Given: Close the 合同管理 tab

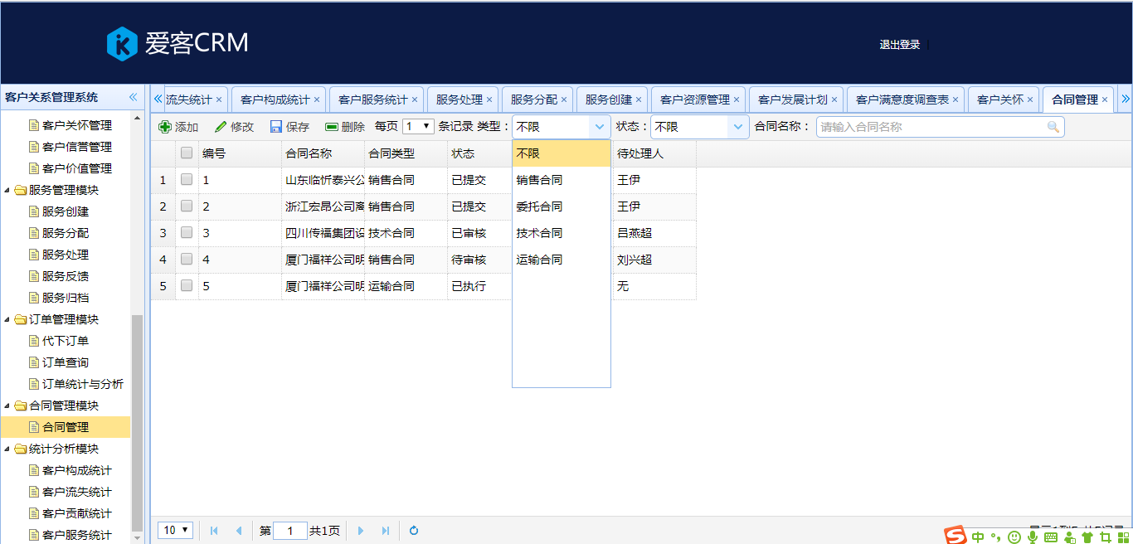Looking at the screenshot, I should coord(1105,100).
